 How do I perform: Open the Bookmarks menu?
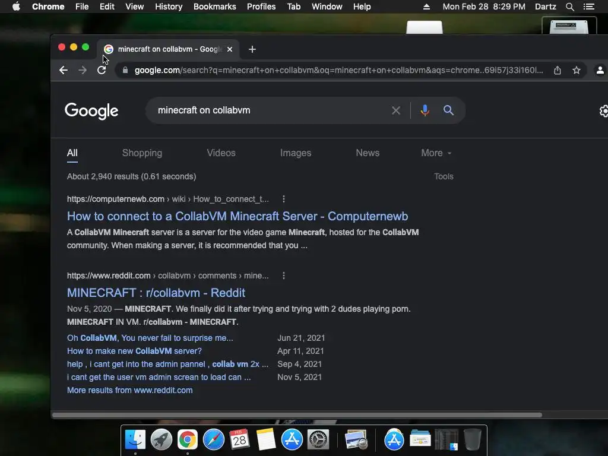coord(214,7)
